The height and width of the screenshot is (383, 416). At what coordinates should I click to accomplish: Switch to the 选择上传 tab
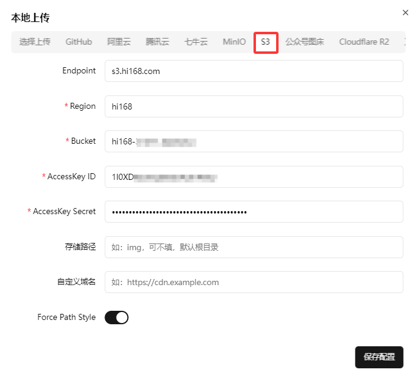tap(35, 42)
